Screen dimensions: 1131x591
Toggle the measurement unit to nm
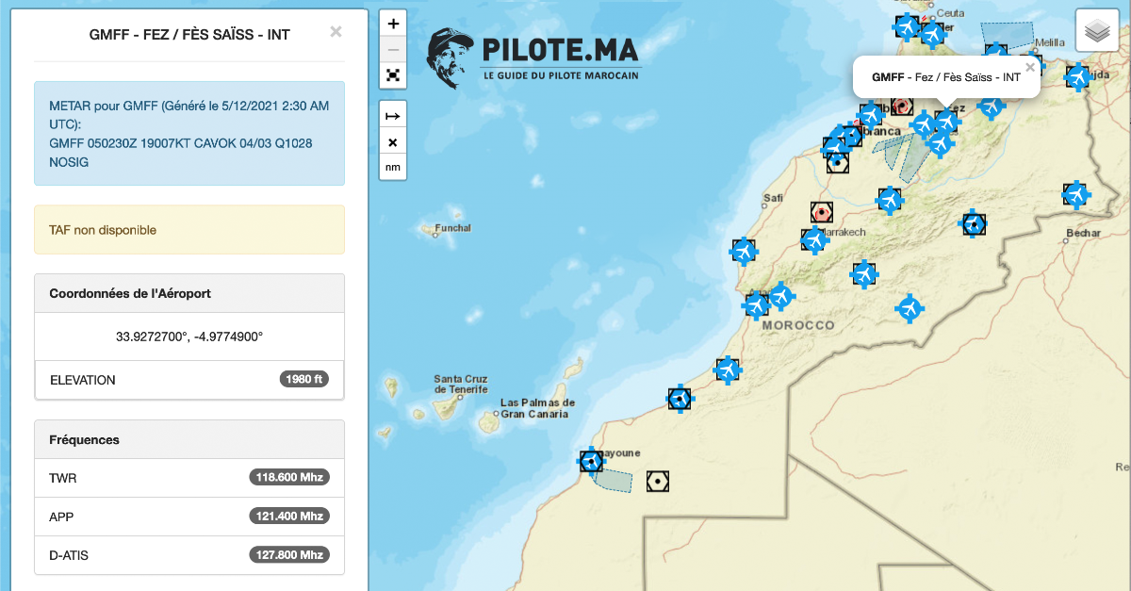393,166
